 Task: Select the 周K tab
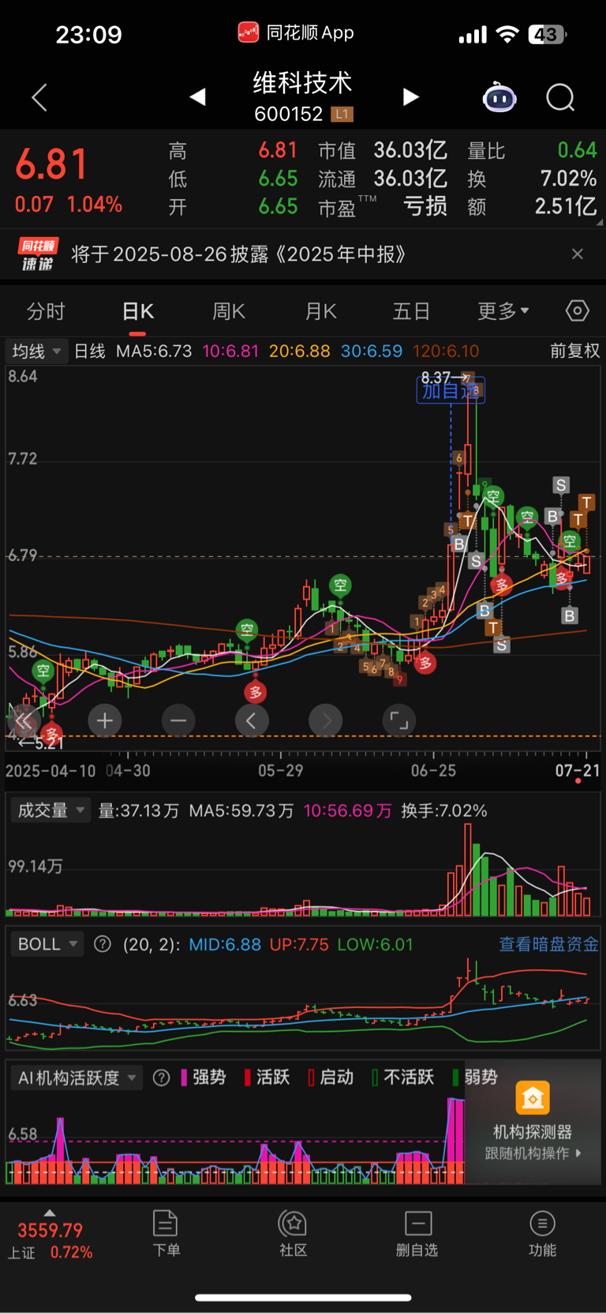click(x=229, y=311)
